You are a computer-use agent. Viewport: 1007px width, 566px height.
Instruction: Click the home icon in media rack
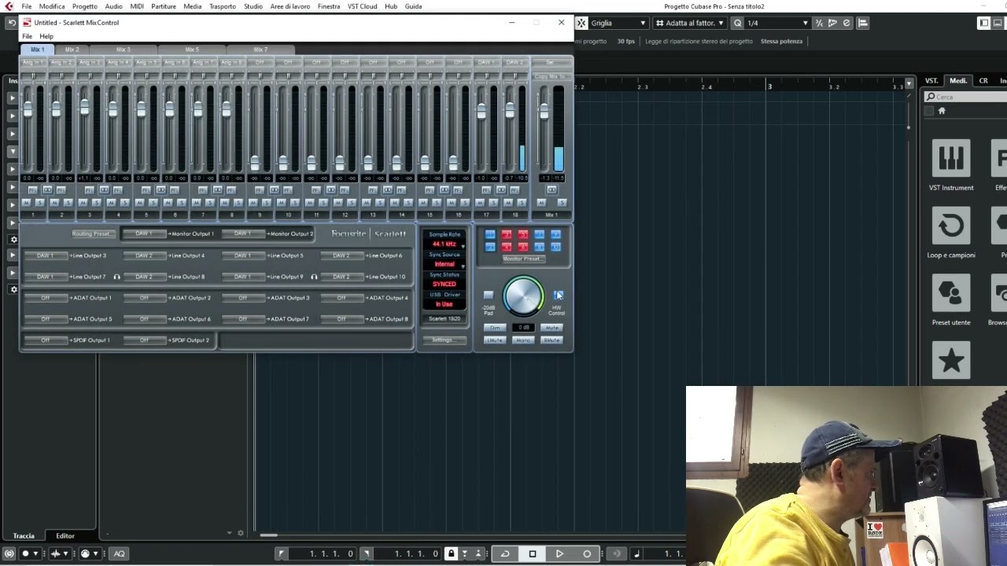click(x=942, y=111)
